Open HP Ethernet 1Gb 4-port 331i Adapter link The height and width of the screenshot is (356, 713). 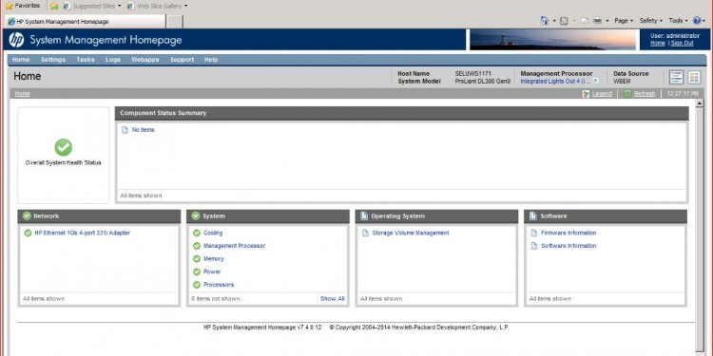(x=83, y=233)
